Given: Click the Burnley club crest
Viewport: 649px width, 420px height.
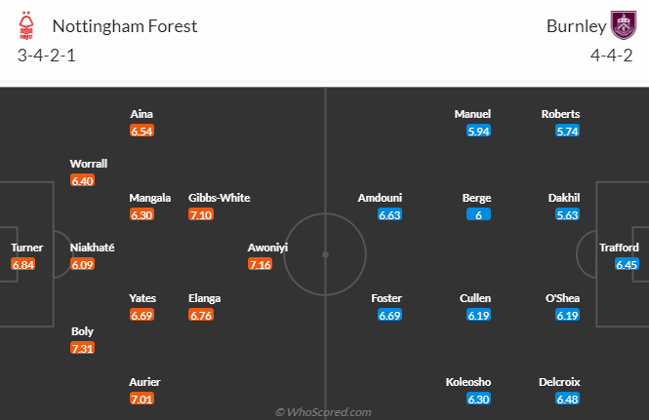Looking at the screenshot, I should click(622, 24).
